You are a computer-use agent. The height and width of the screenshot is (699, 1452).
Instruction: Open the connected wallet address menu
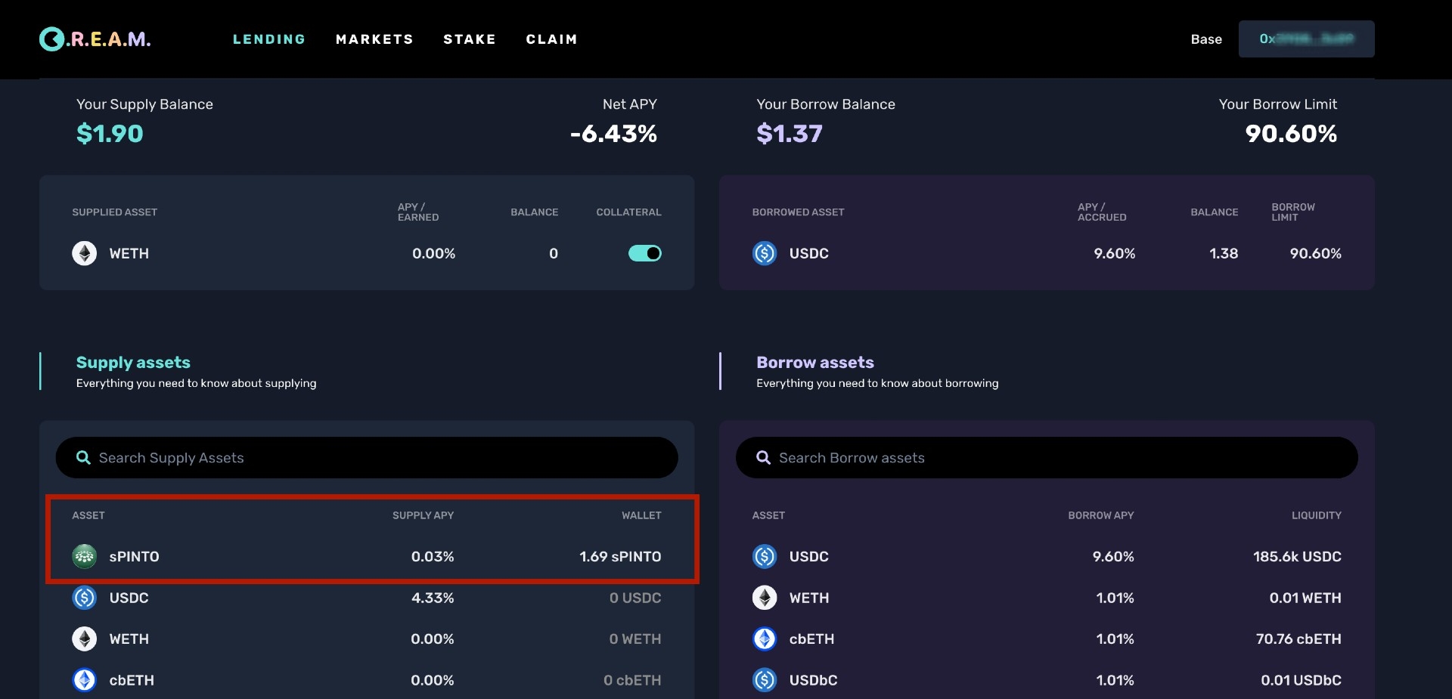(1306, 39)
